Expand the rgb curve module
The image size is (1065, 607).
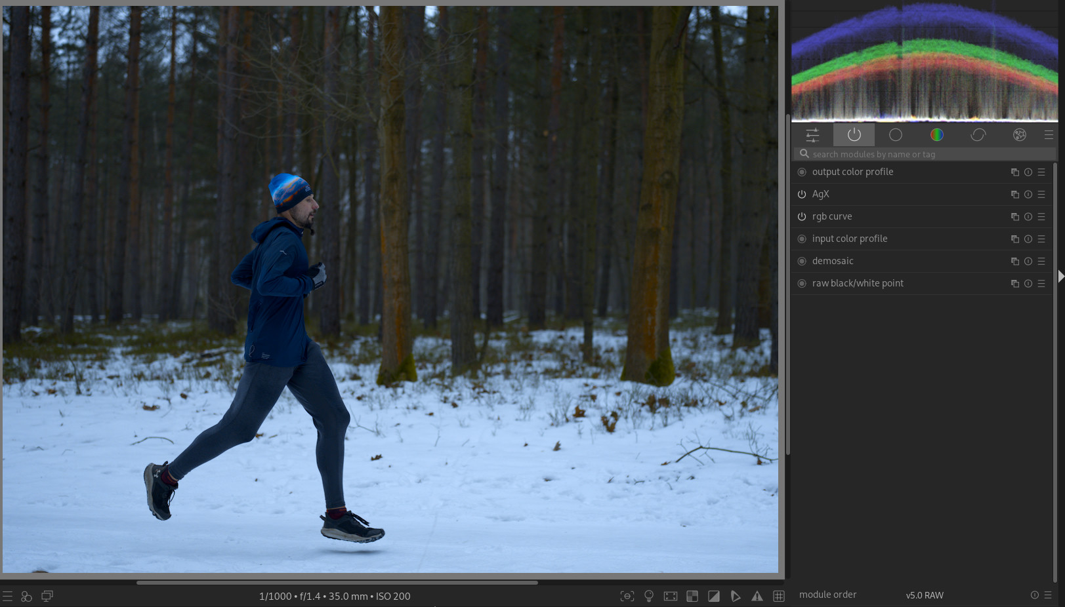coord(832,216)
